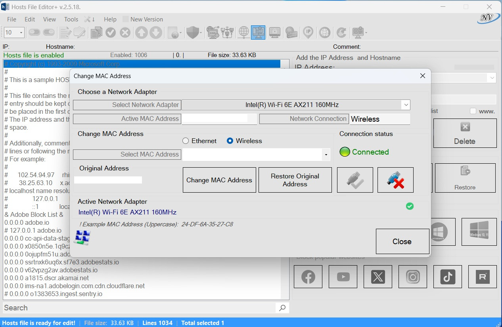
Task: Click the firewall globe-and-bricks icon
Action: click(291, 33)
